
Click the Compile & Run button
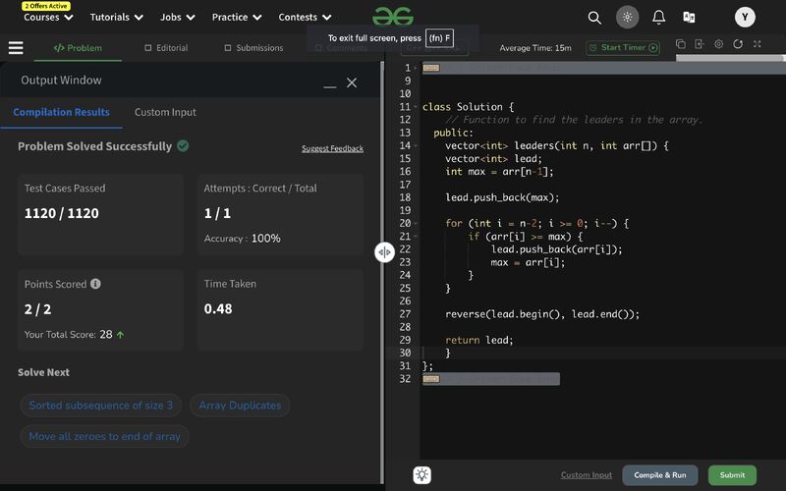(x=659, y=475)
